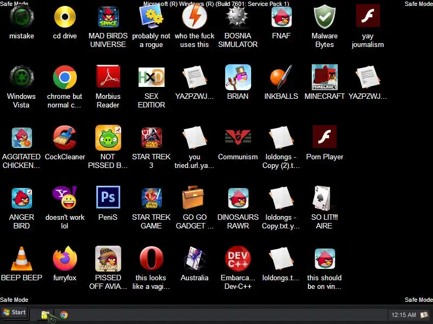This screenshot has height=324, width=433.
Task: Select DINOSAURS RAWR bird icon
Action: point(238,198)
